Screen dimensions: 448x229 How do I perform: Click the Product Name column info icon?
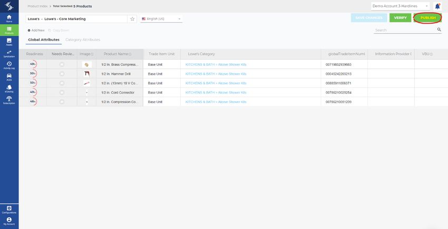pos(130,54)
